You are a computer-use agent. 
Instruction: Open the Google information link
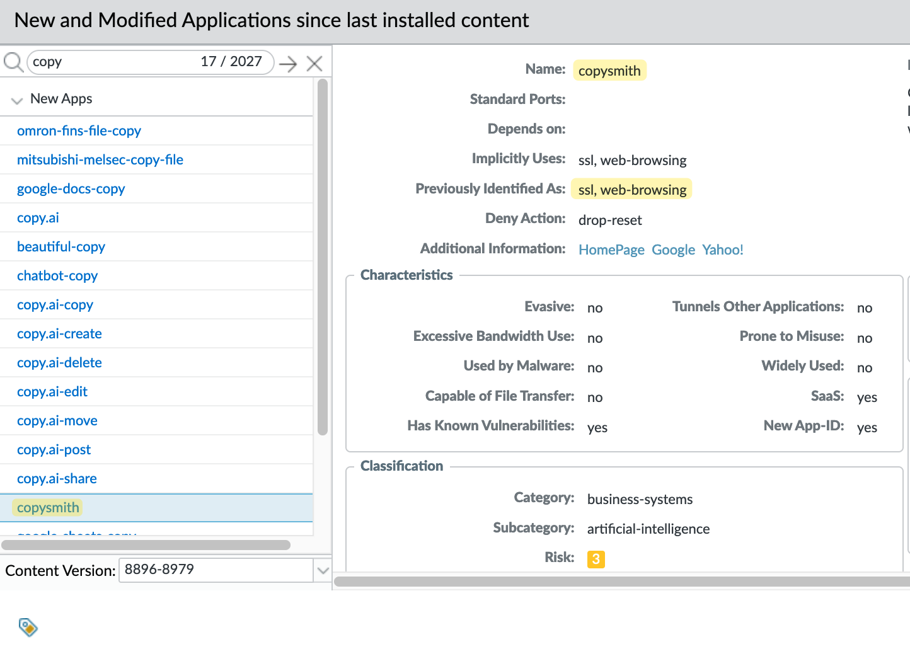pyautogui.click(x=673, y=250)
